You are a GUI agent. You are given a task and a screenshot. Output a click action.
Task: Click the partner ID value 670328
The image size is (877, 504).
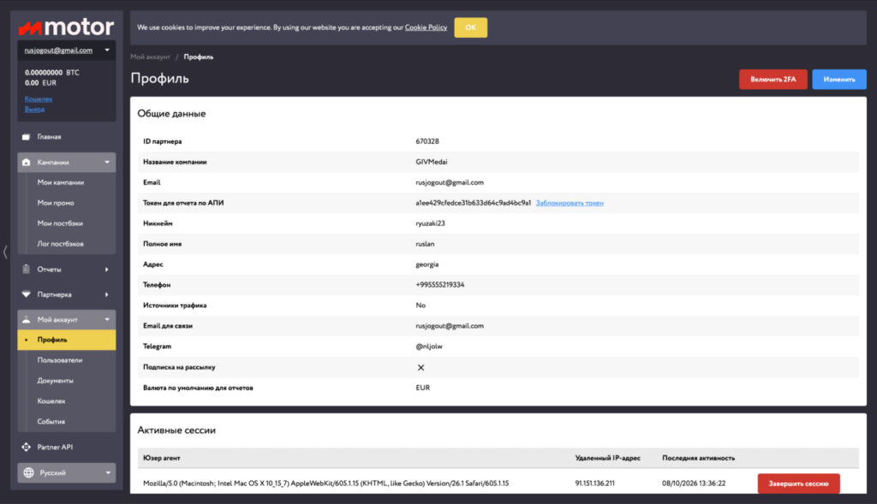tap(427, 141)
